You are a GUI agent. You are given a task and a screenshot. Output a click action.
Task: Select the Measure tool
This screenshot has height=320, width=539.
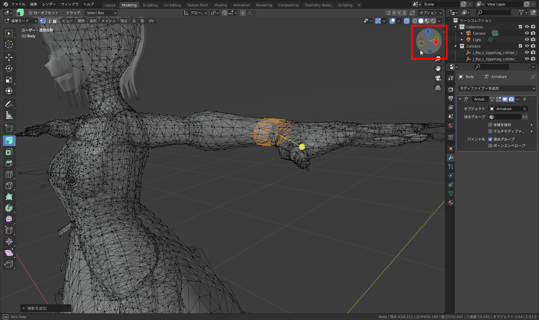9,115
